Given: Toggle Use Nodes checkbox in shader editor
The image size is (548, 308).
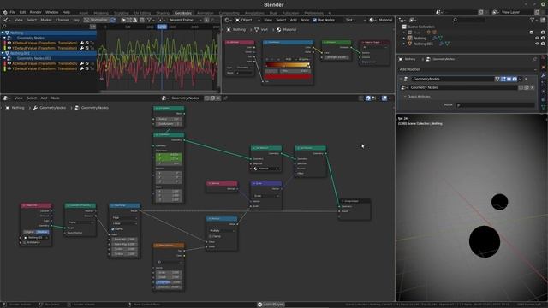Looking at the screenshot, I should pyautogui.click(x=315, y=20).
